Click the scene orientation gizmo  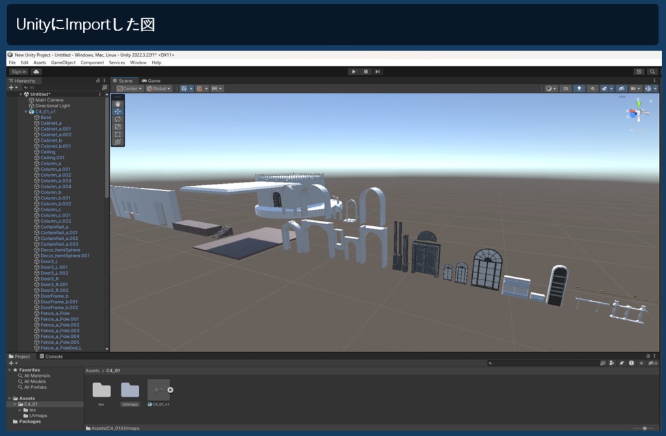pos(638,112)
